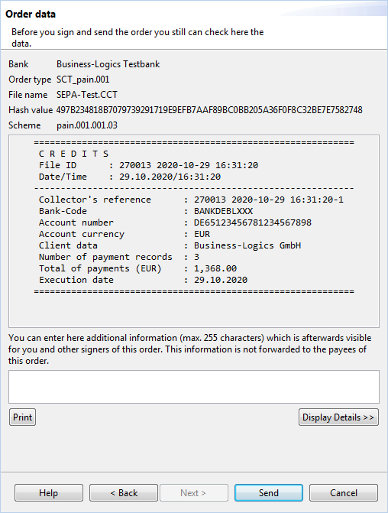Click the Scheme value pain.001.001.03

(87, 125)
